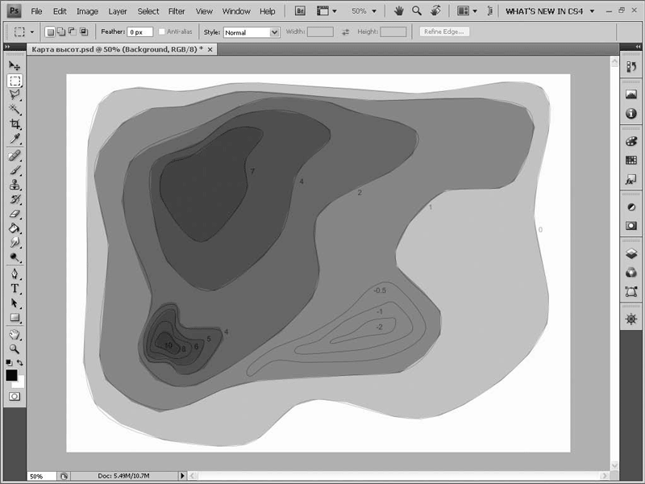
Task: Open the Style dropdown
Action: [x=252, y=32]
